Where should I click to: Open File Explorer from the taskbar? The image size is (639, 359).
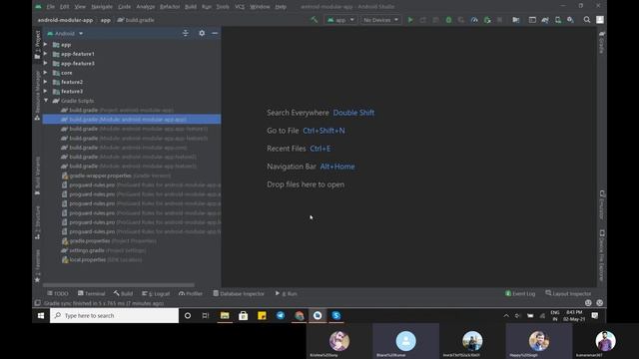[225, 315]
